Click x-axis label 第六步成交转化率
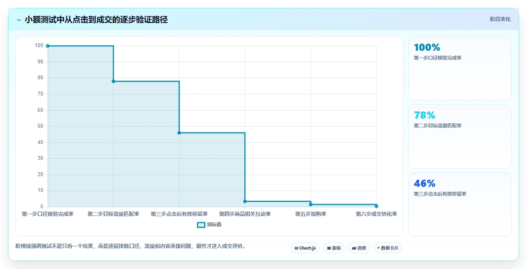 pyautogui.click(x=376, y=214)
